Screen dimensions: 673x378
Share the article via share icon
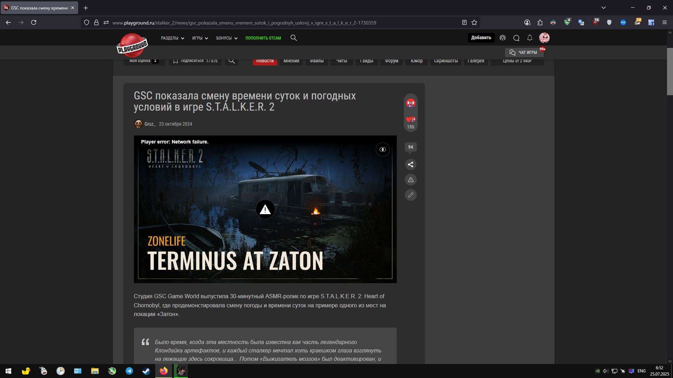[x=410, y=164]
